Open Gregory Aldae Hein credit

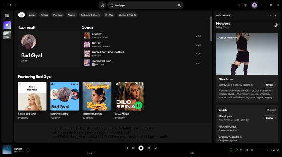point(230,137)
